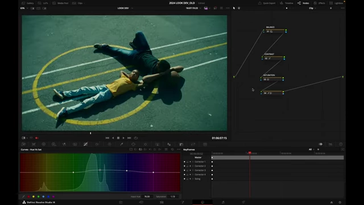
Task: Toggle the Clips panel
Action: 77,3
